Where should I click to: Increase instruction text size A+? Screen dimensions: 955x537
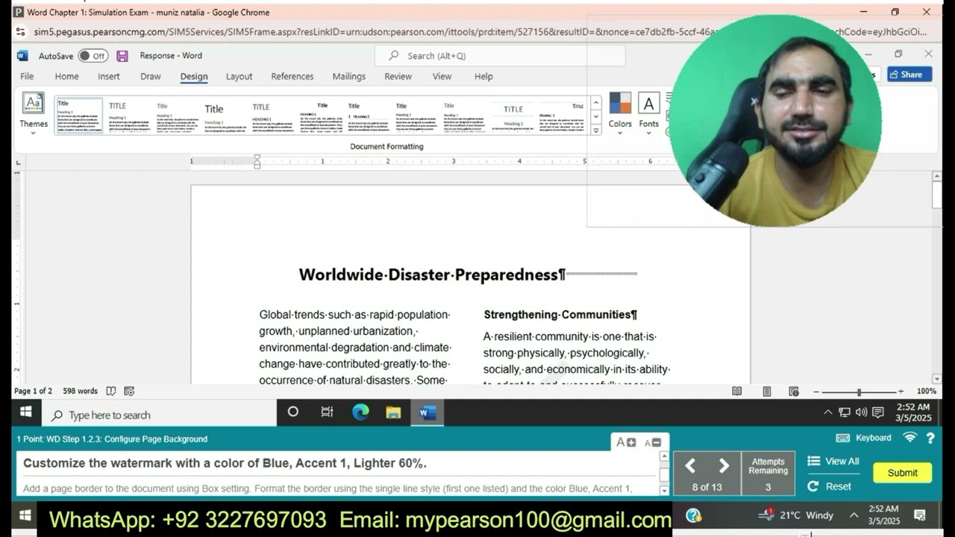[625, 442]
